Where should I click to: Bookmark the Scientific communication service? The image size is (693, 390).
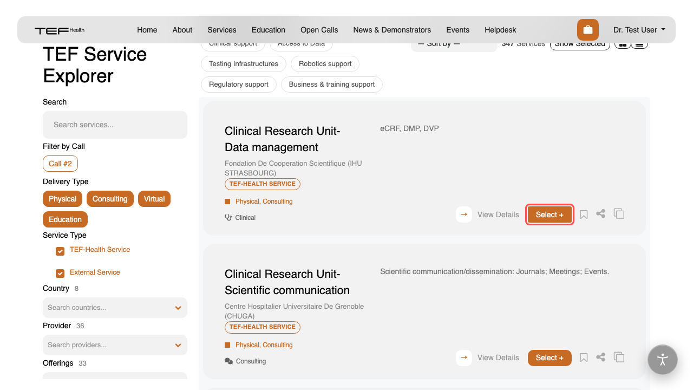(584, 357)
